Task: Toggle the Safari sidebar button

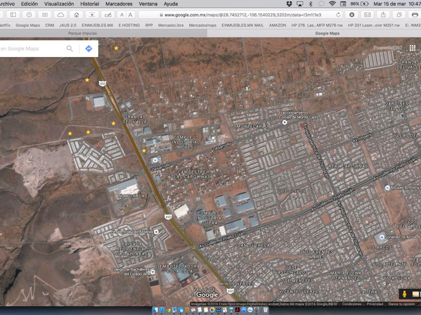Action: tap(14, 15)
